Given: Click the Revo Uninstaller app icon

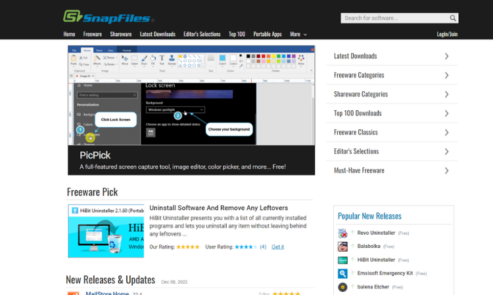Looking at the screenshot, I should tap(342, 233).
